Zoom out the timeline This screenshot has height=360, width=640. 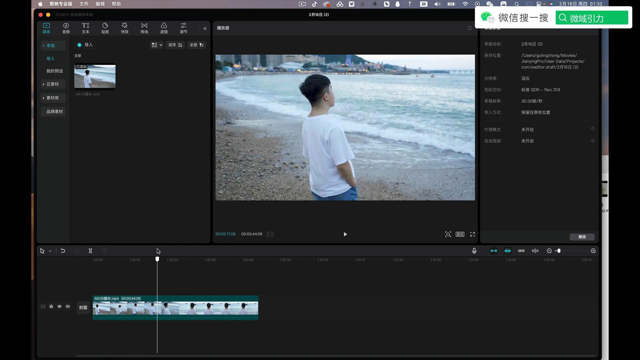click(x=549, y=251)
